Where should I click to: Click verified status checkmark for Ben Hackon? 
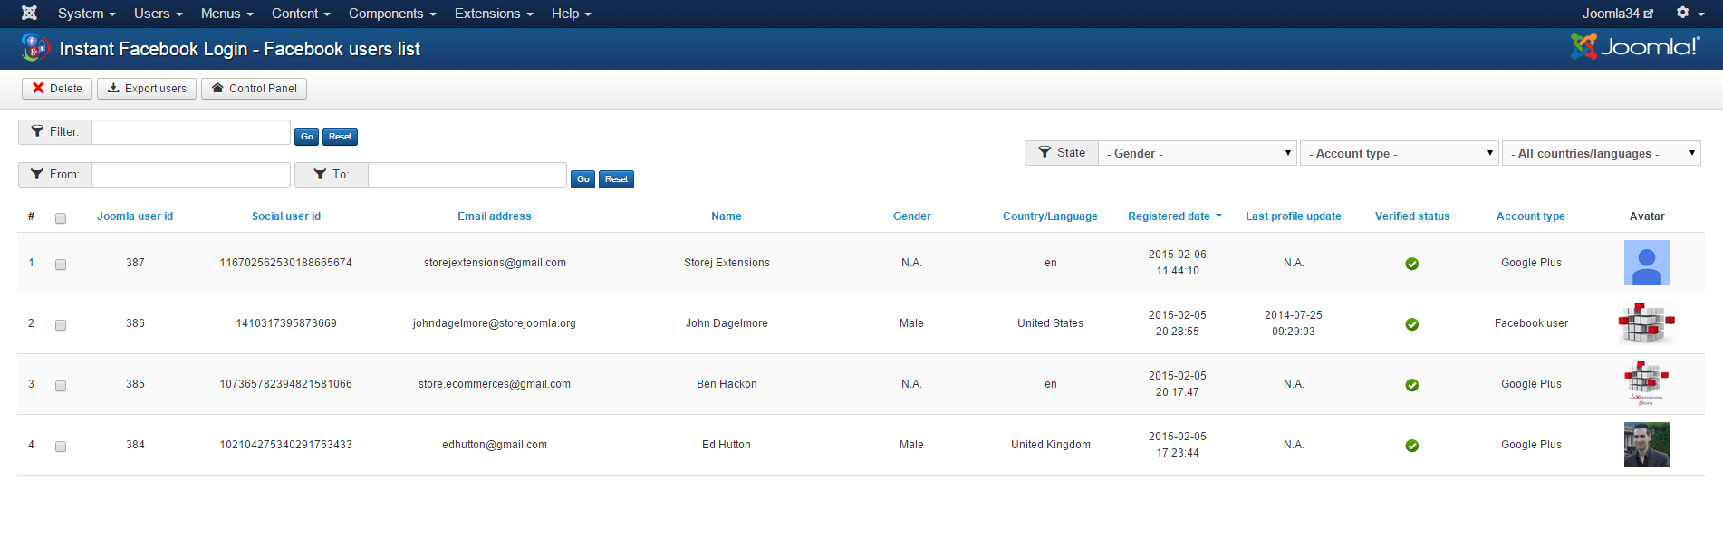(x=1411, y=385)
